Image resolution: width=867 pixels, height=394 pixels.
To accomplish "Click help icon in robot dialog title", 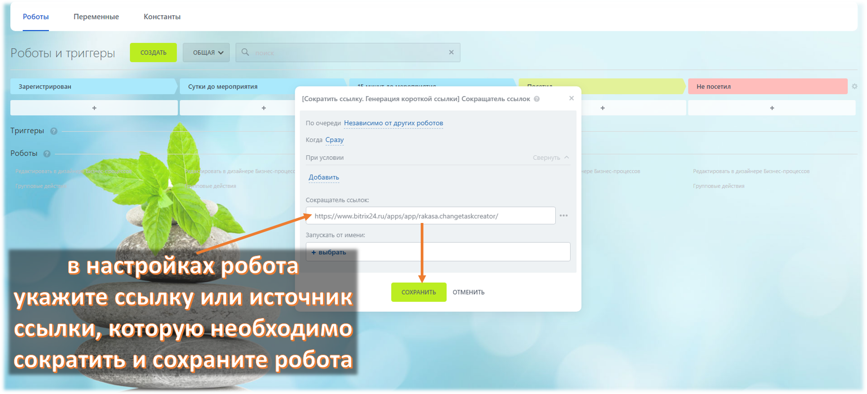I will click(x=537, y=99).
